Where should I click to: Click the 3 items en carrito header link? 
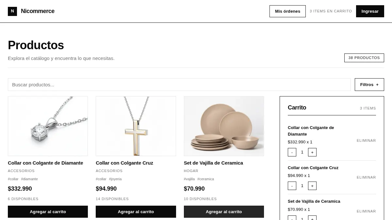331,11
